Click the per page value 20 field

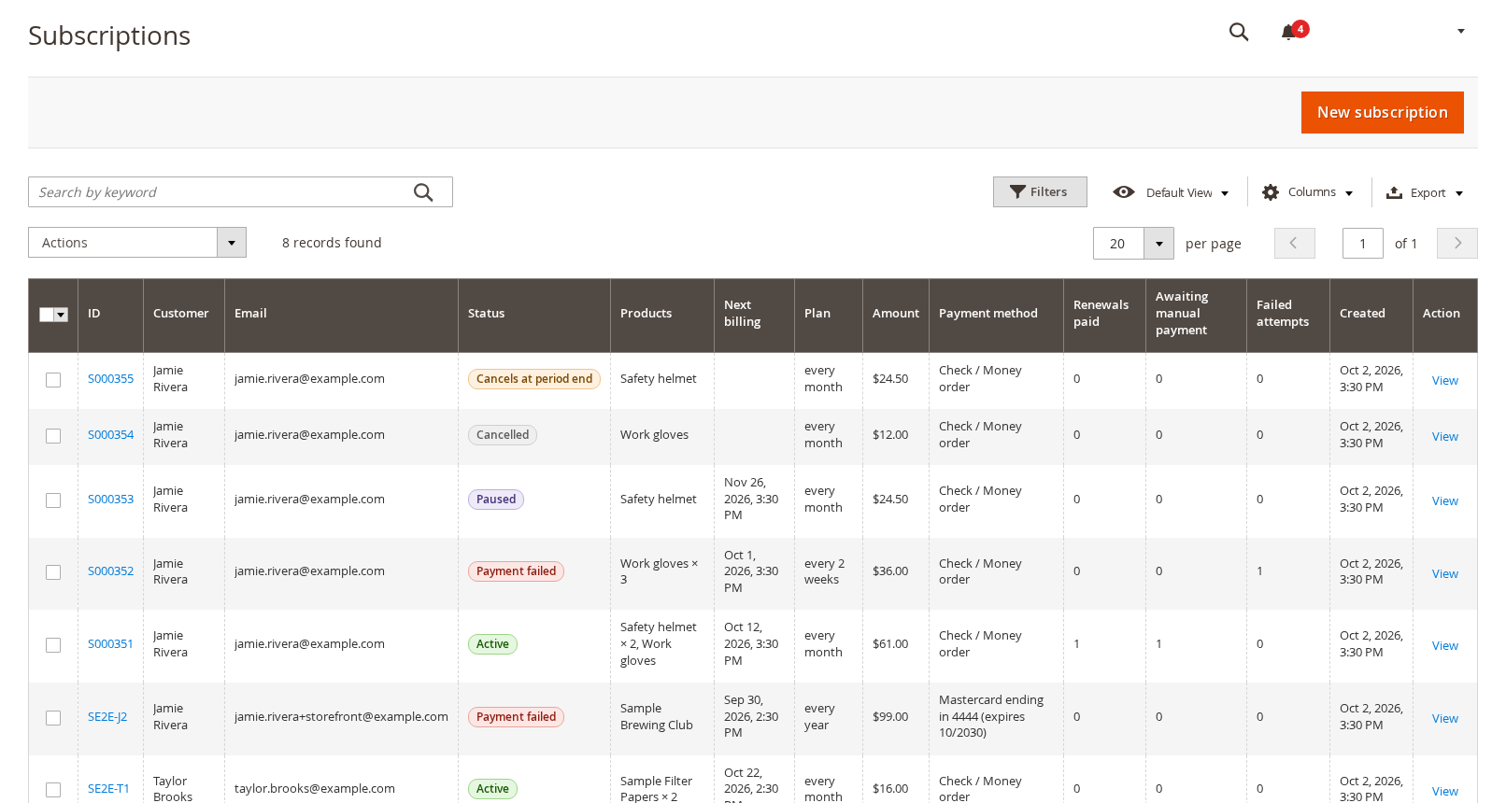click(x=1118, y=244)
